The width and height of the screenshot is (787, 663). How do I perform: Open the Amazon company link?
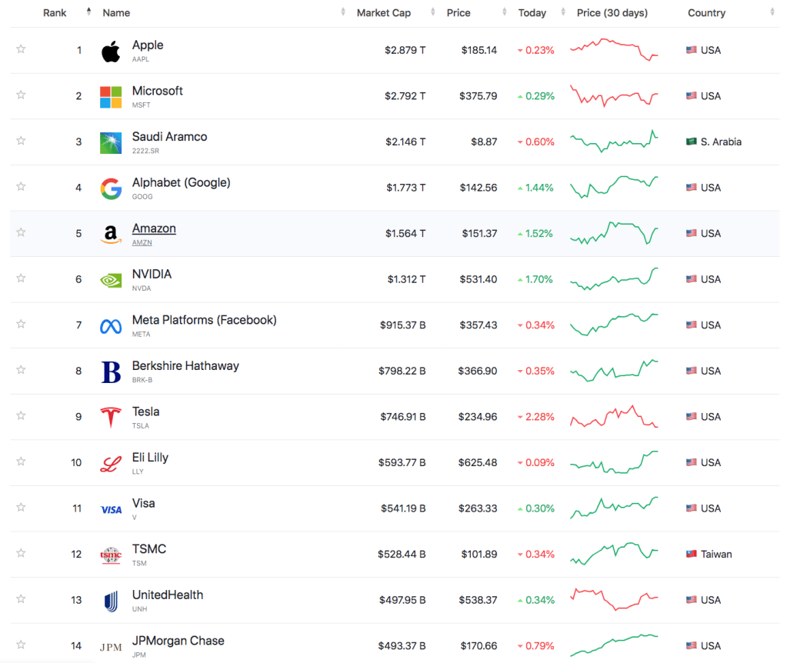(x=154, y=228)
